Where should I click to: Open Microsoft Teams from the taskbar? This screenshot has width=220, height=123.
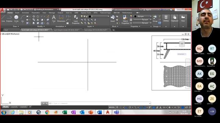(x=117, y=112)
